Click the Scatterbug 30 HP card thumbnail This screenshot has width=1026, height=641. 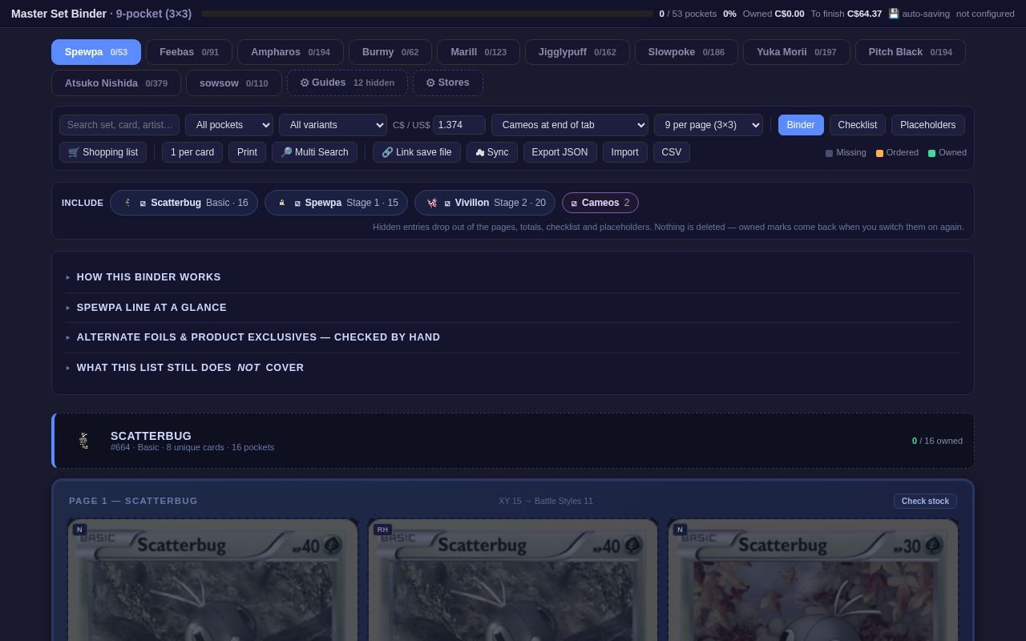coord(814,580)
